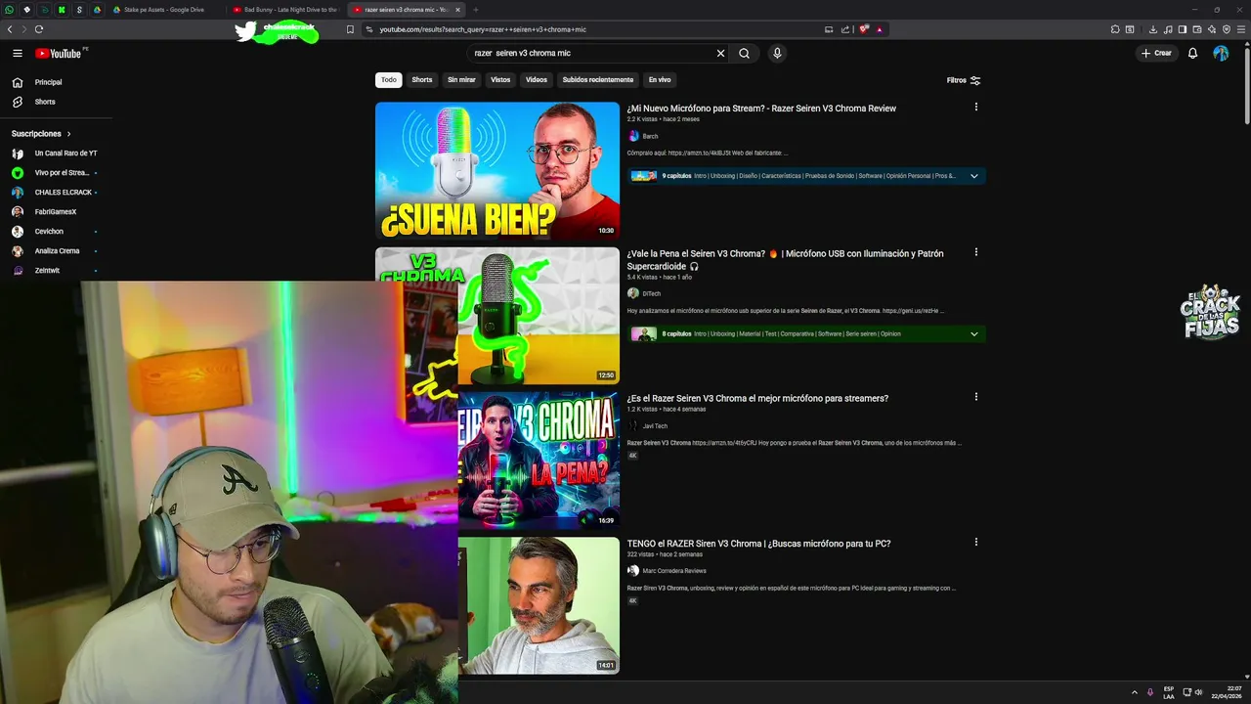The image size is (1251, 704).
Task: Go to the YouTube home logo
Action: point(59,53)
